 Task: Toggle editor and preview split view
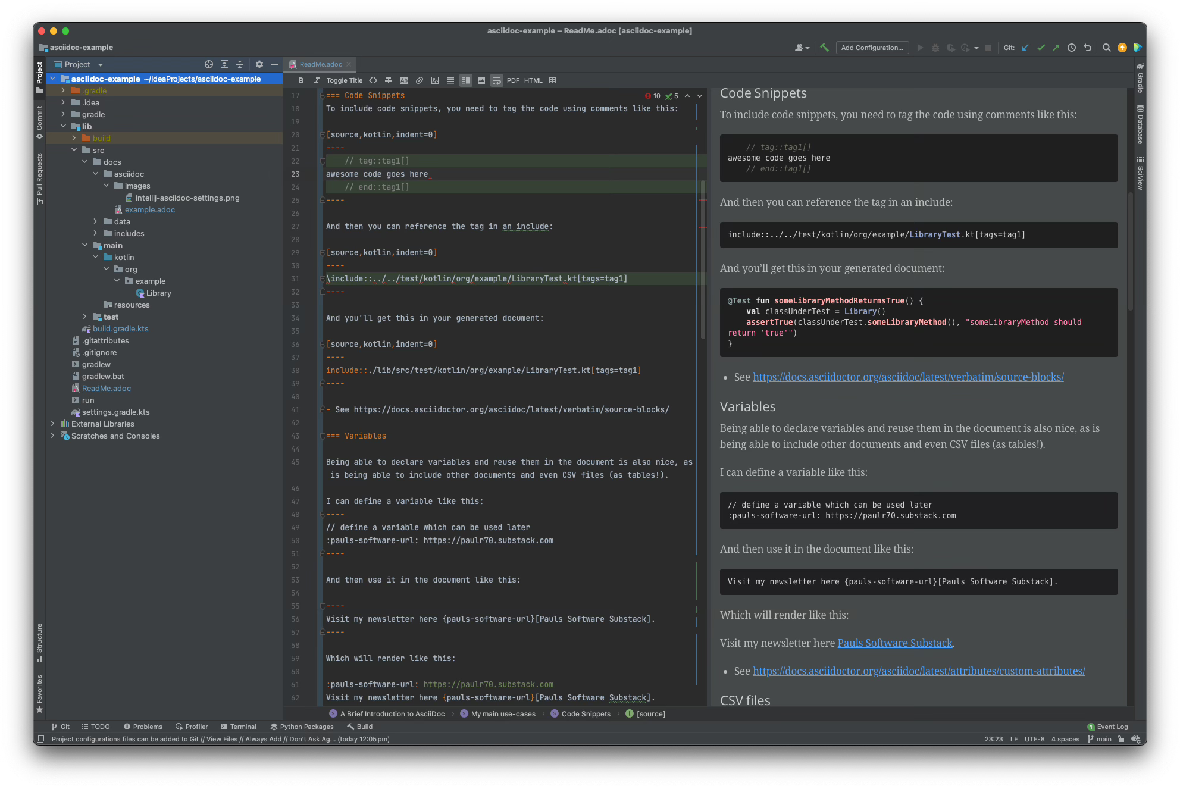pos(466,80)
